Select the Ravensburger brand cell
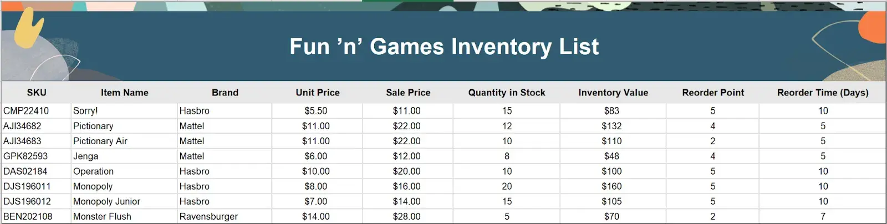 [x=208, y=216]
